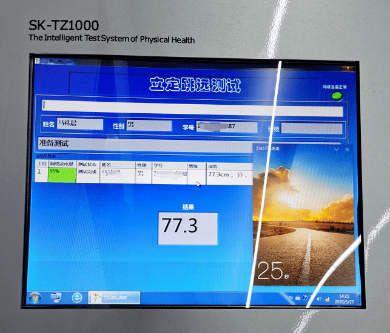
Task: Launch the computer icon in the taskbar
Action: coord(56,297)
